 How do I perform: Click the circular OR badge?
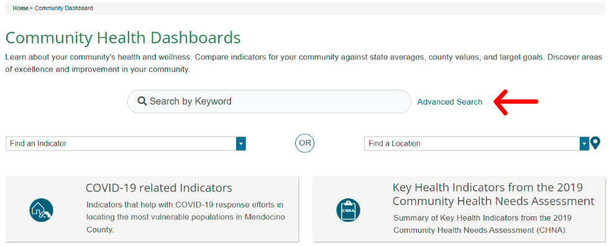(305, 143)
